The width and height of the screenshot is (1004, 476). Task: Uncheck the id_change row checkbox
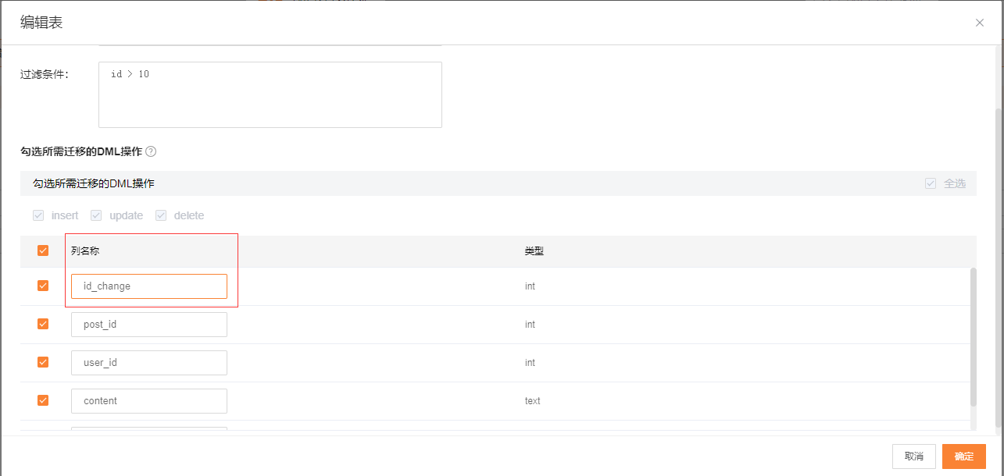(x=43, y=286)
